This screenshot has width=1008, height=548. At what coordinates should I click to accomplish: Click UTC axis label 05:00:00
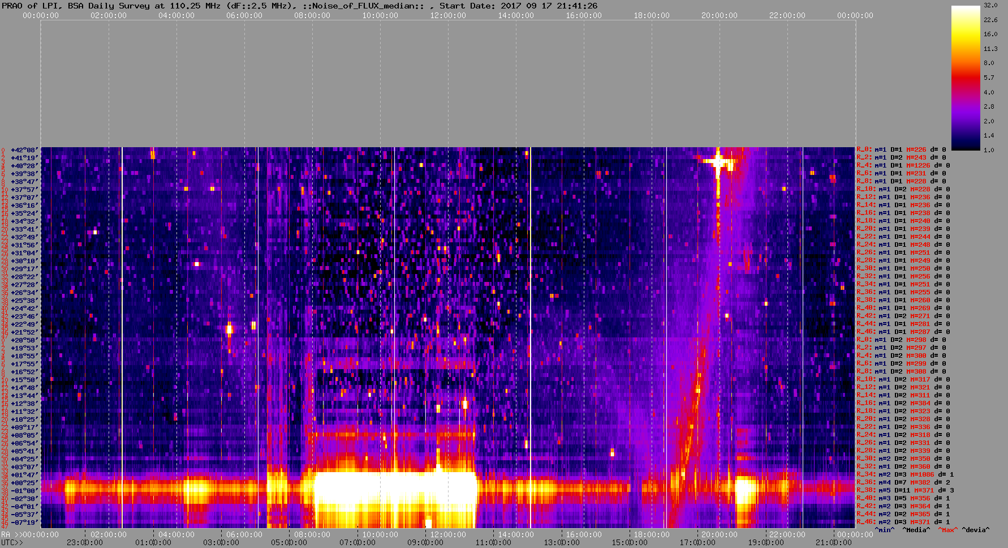(x=289, y=542)
